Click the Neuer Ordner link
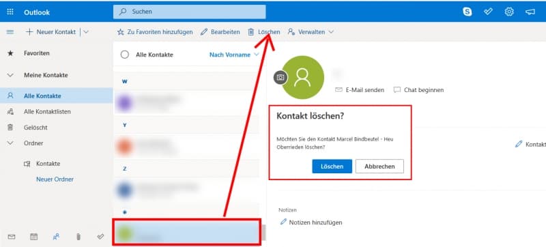This screenshot has height=247, width=546. (55, 179)
